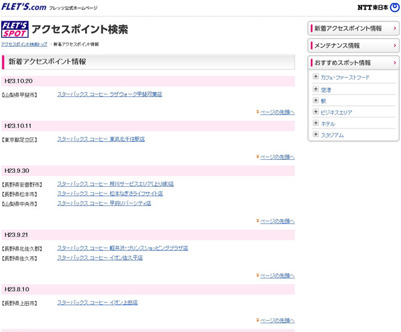Click 【長野県松本市】 location label

pyautogui.click(x=19, y=194)
